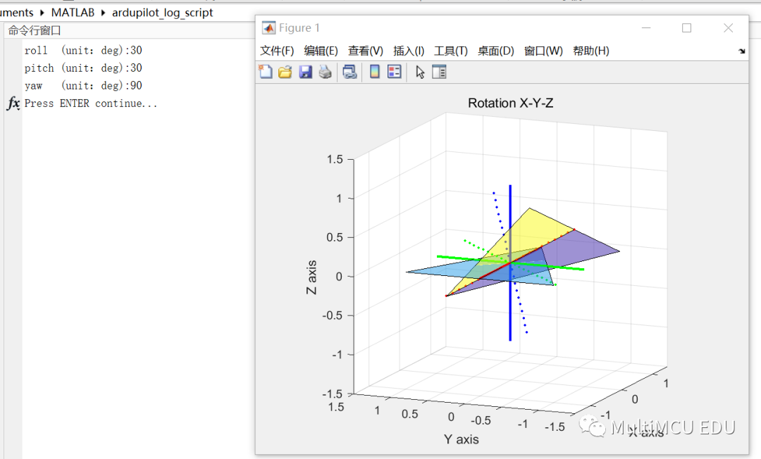Open the 插入(I) menu
The width and height of the screenshot is (761, 459).
(x=409, y=51)
